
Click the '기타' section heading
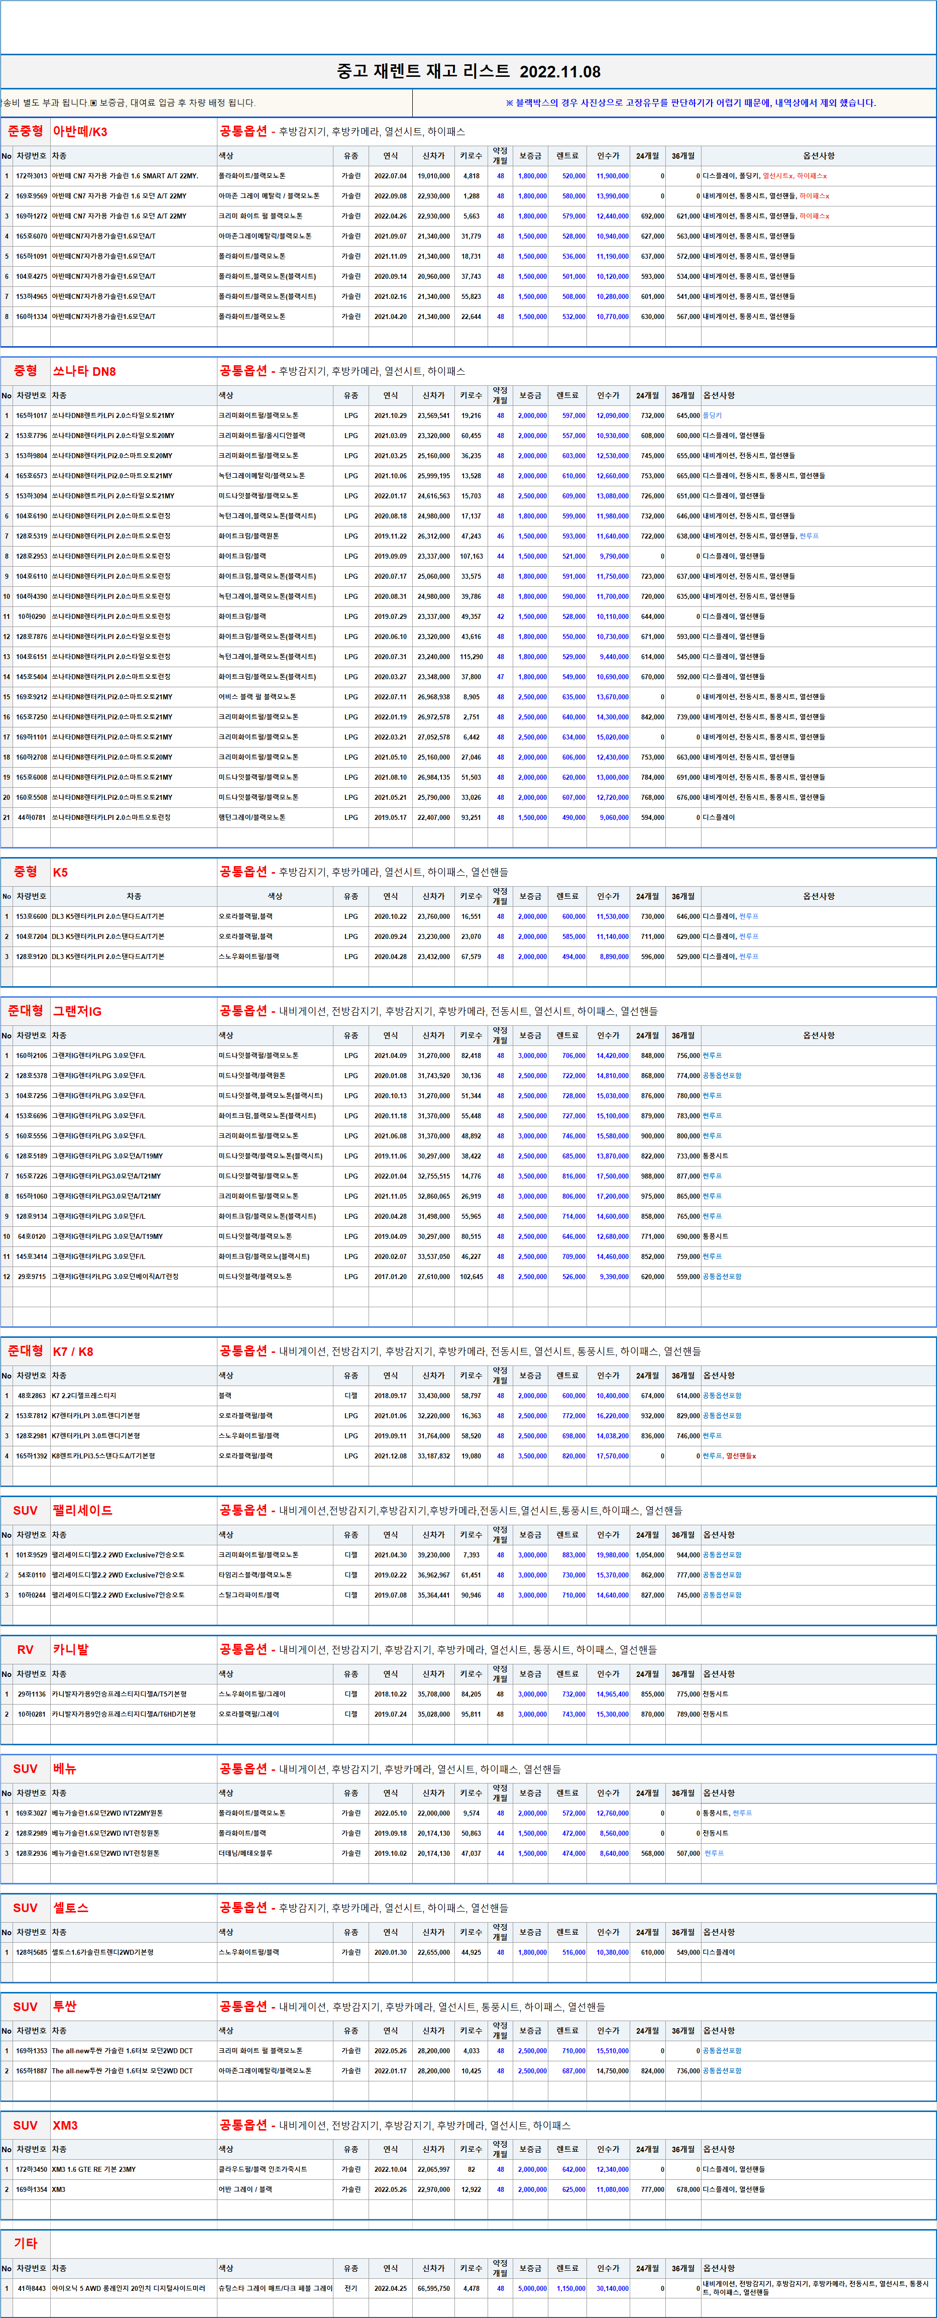(25, 2243)
